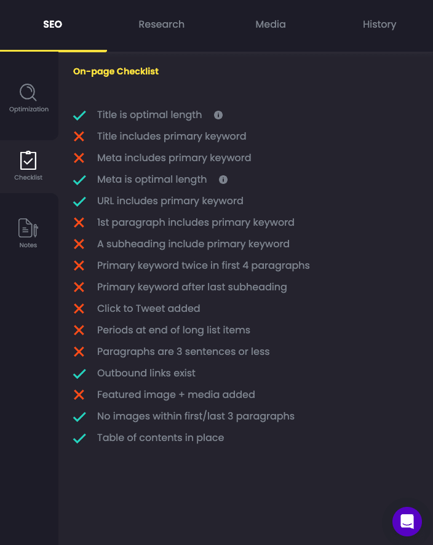The height and width of the screenshot is (545, 433).
Task: Select the SEO tab
Action: coord(52,25)
